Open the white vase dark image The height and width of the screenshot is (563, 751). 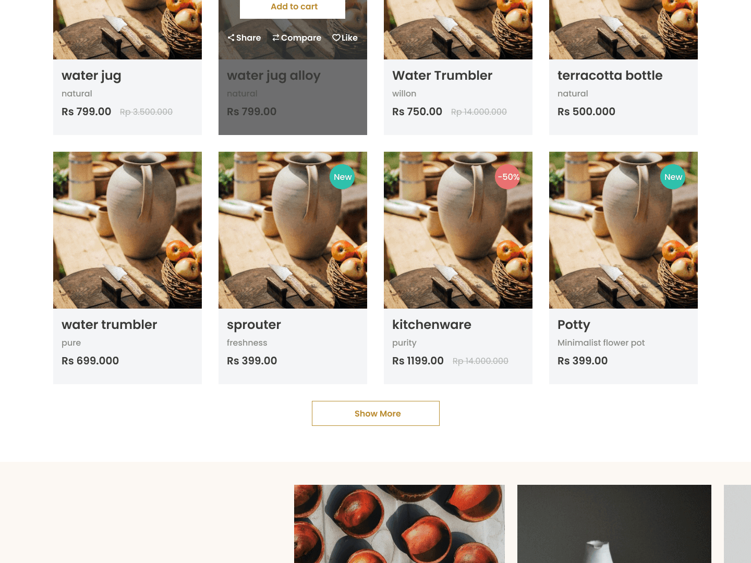point(614,523)
